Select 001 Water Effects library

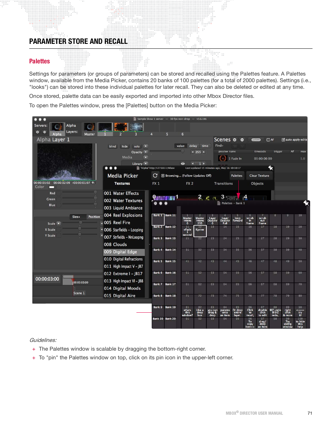[x=124, y=193]
